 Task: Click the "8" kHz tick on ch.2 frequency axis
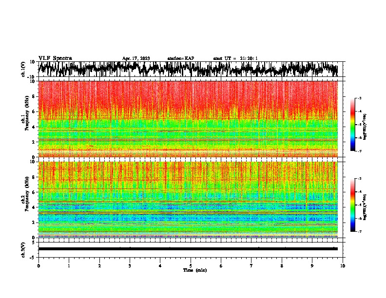click(34, 177)
